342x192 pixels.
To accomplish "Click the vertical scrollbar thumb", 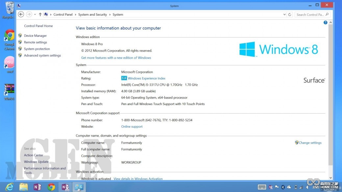I will [331, 95].
